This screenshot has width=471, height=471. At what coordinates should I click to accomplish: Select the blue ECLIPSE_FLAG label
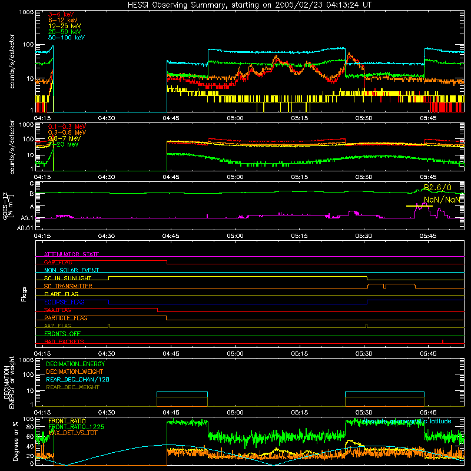point(64,302)
